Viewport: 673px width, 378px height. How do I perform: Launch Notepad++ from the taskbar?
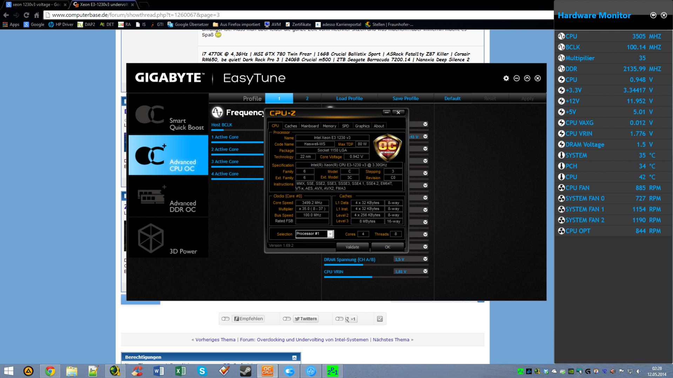coord(93,371)
